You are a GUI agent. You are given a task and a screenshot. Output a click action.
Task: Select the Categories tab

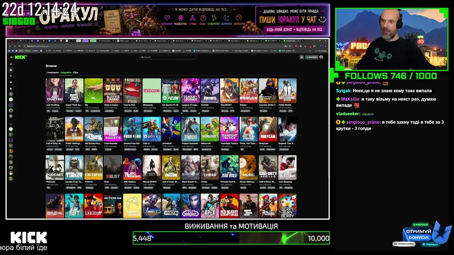66,72
